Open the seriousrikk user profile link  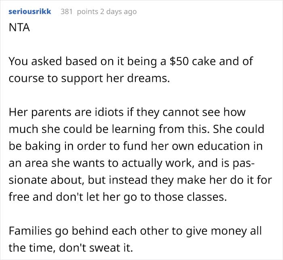coord(30,11)
